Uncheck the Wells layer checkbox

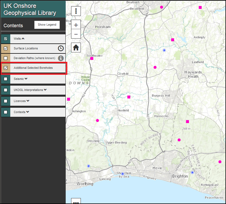point(5,39)
